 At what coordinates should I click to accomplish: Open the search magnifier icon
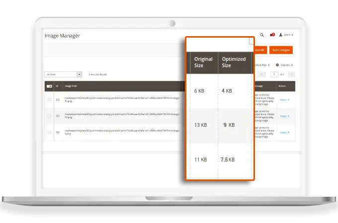pyautogui.click(x=261, y=35)
